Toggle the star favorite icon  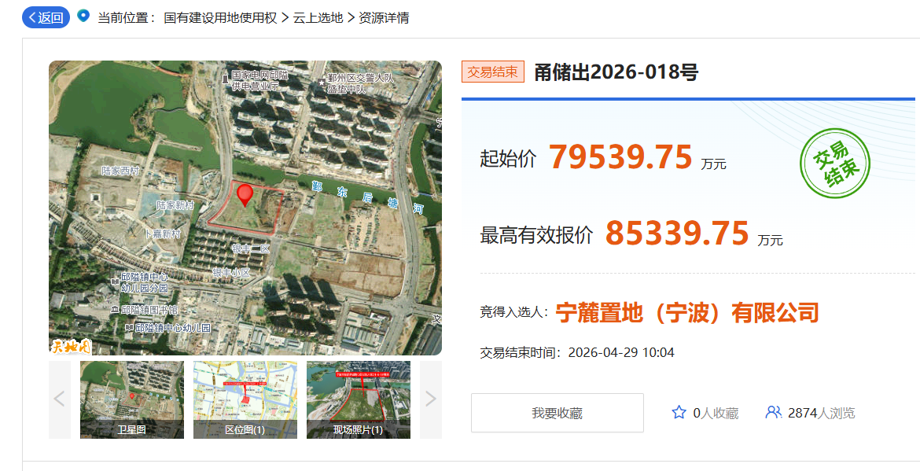[679, 413]
